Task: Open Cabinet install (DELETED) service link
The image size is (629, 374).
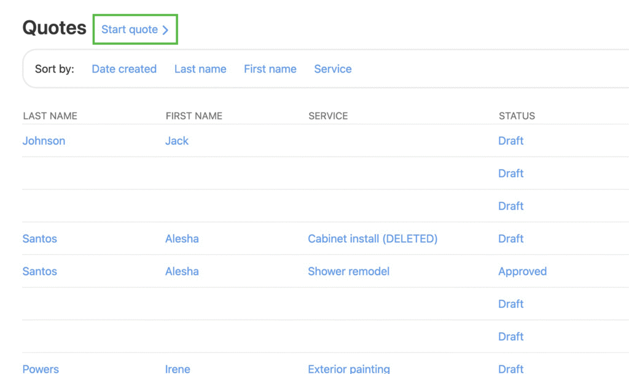Action: pos(372,239)
